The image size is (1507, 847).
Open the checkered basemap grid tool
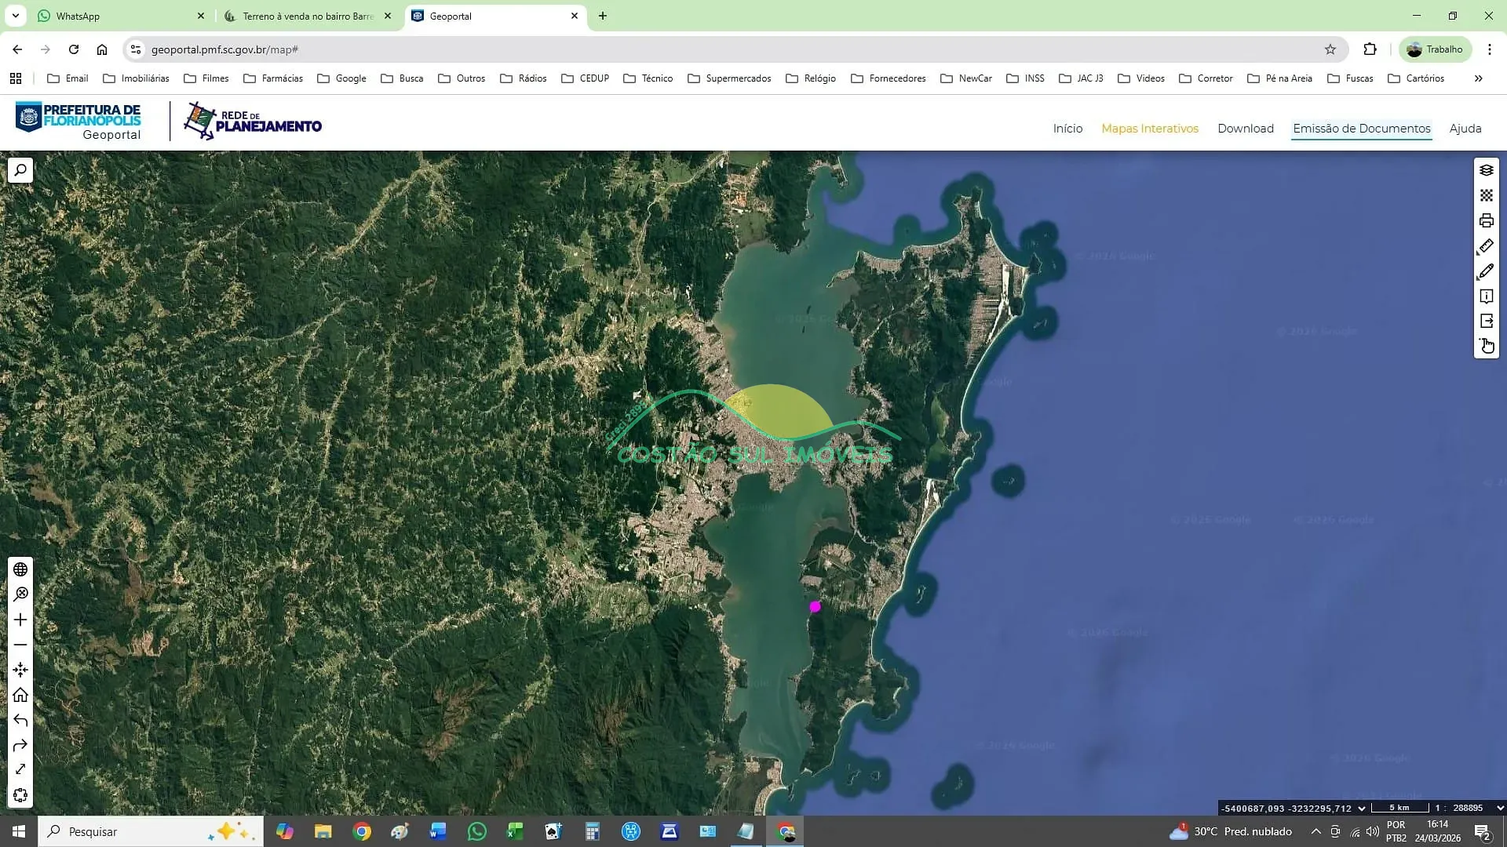tap(1487, 195)
